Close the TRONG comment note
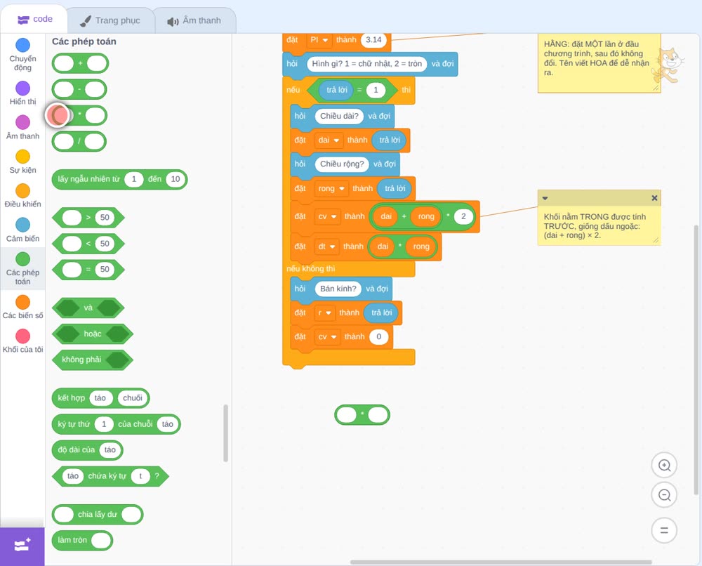Viewport: 702px width, 566px height. point(654,198)
